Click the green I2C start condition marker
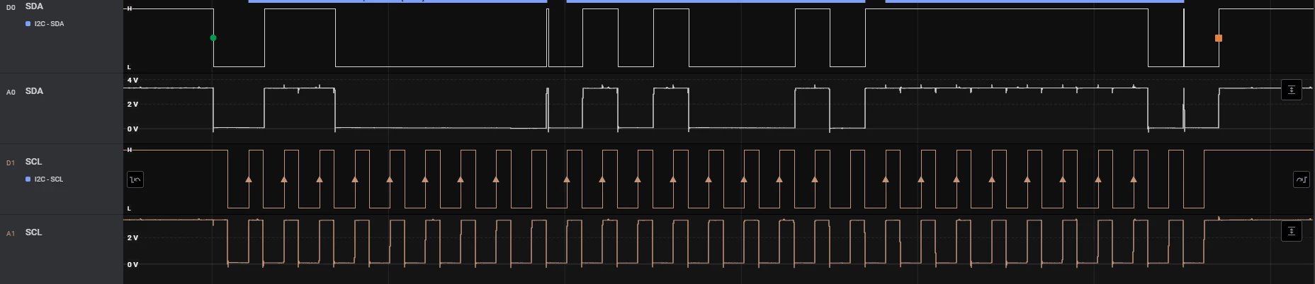Viewport: 1315px width, 284px height. point(213,38)
